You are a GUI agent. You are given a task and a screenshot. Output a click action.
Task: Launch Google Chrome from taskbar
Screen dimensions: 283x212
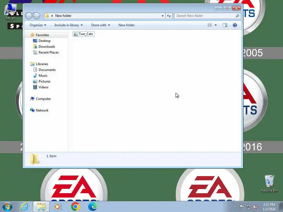(75, 206)
